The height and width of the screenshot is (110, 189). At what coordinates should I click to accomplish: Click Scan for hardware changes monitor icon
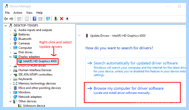pos(48,19)
